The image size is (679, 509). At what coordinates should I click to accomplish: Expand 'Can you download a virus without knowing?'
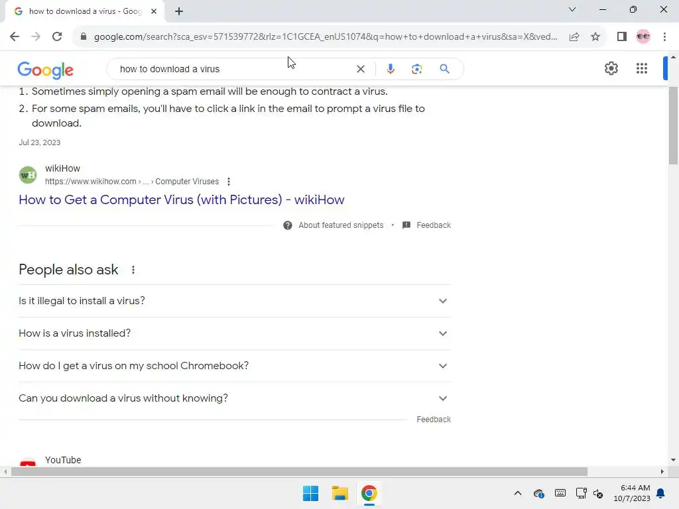click(x=235, y=398)
